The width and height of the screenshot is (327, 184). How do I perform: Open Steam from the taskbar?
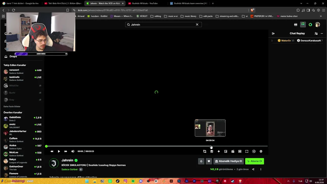coord(232,181)
